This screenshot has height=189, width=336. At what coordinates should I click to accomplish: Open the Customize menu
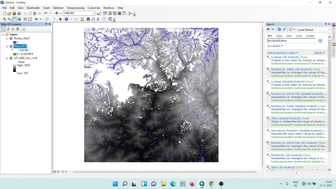tap(94, 8)
